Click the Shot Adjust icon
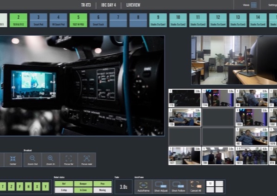 pos(161,185)
